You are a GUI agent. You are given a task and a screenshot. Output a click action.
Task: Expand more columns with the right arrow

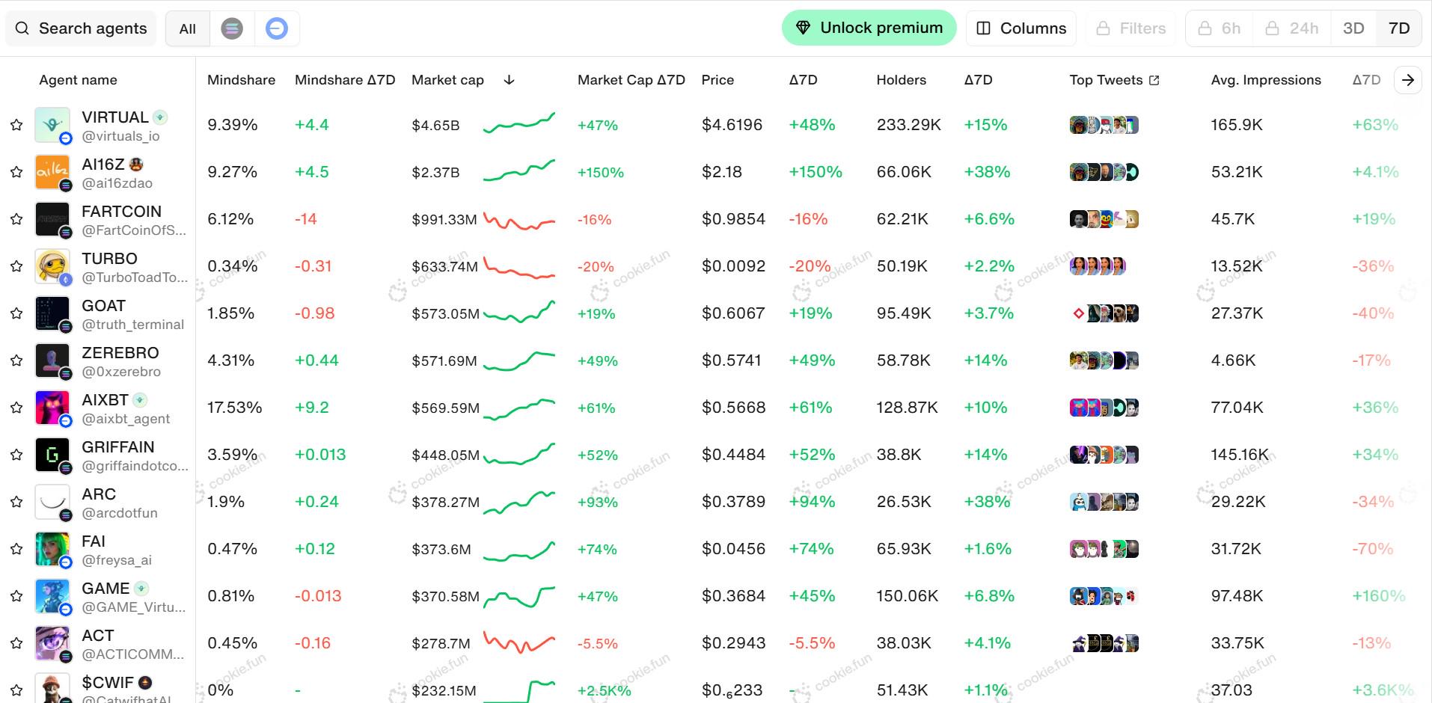click(1408, 79)
